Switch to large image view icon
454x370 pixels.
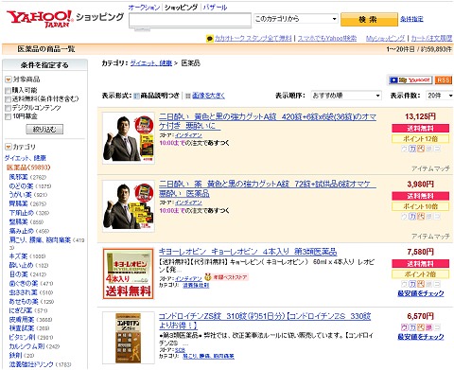[x=188, y=96]
